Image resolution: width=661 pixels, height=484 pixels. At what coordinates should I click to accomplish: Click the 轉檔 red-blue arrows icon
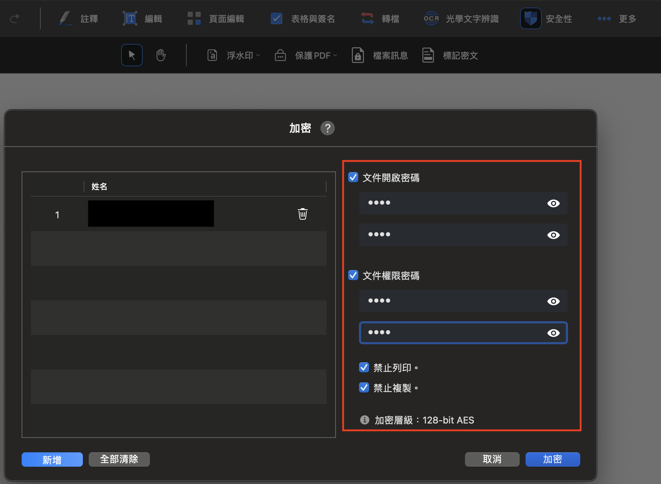[368, 18]
